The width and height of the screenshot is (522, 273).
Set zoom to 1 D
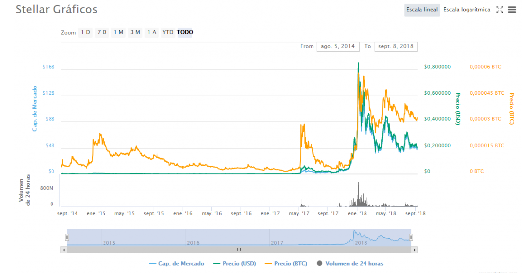[x=85, y=32]
